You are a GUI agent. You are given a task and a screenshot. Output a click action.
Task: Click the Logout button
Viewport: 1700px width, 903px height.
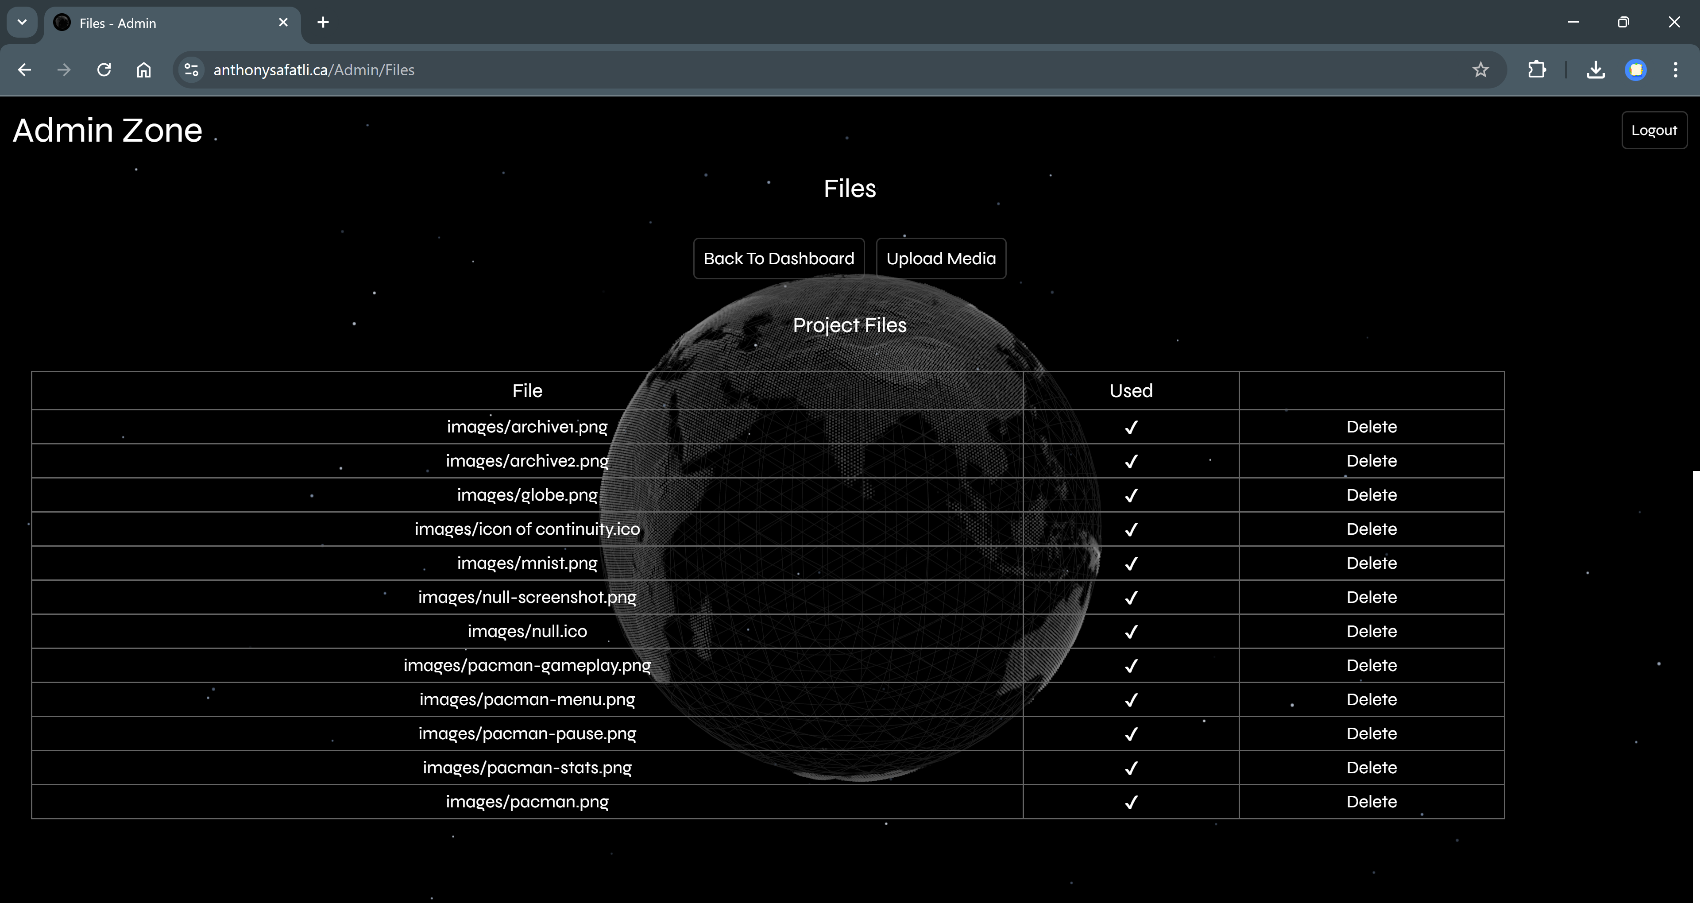click(1654, 129)
